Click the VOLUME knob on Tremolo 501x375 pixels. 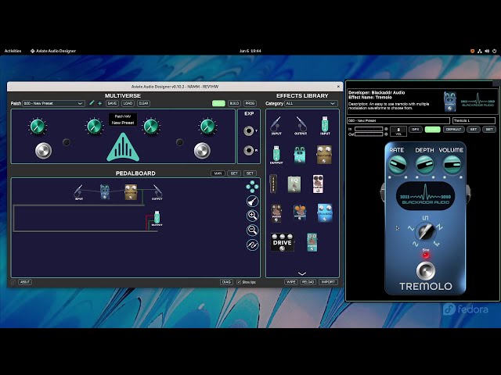[452, 164]
